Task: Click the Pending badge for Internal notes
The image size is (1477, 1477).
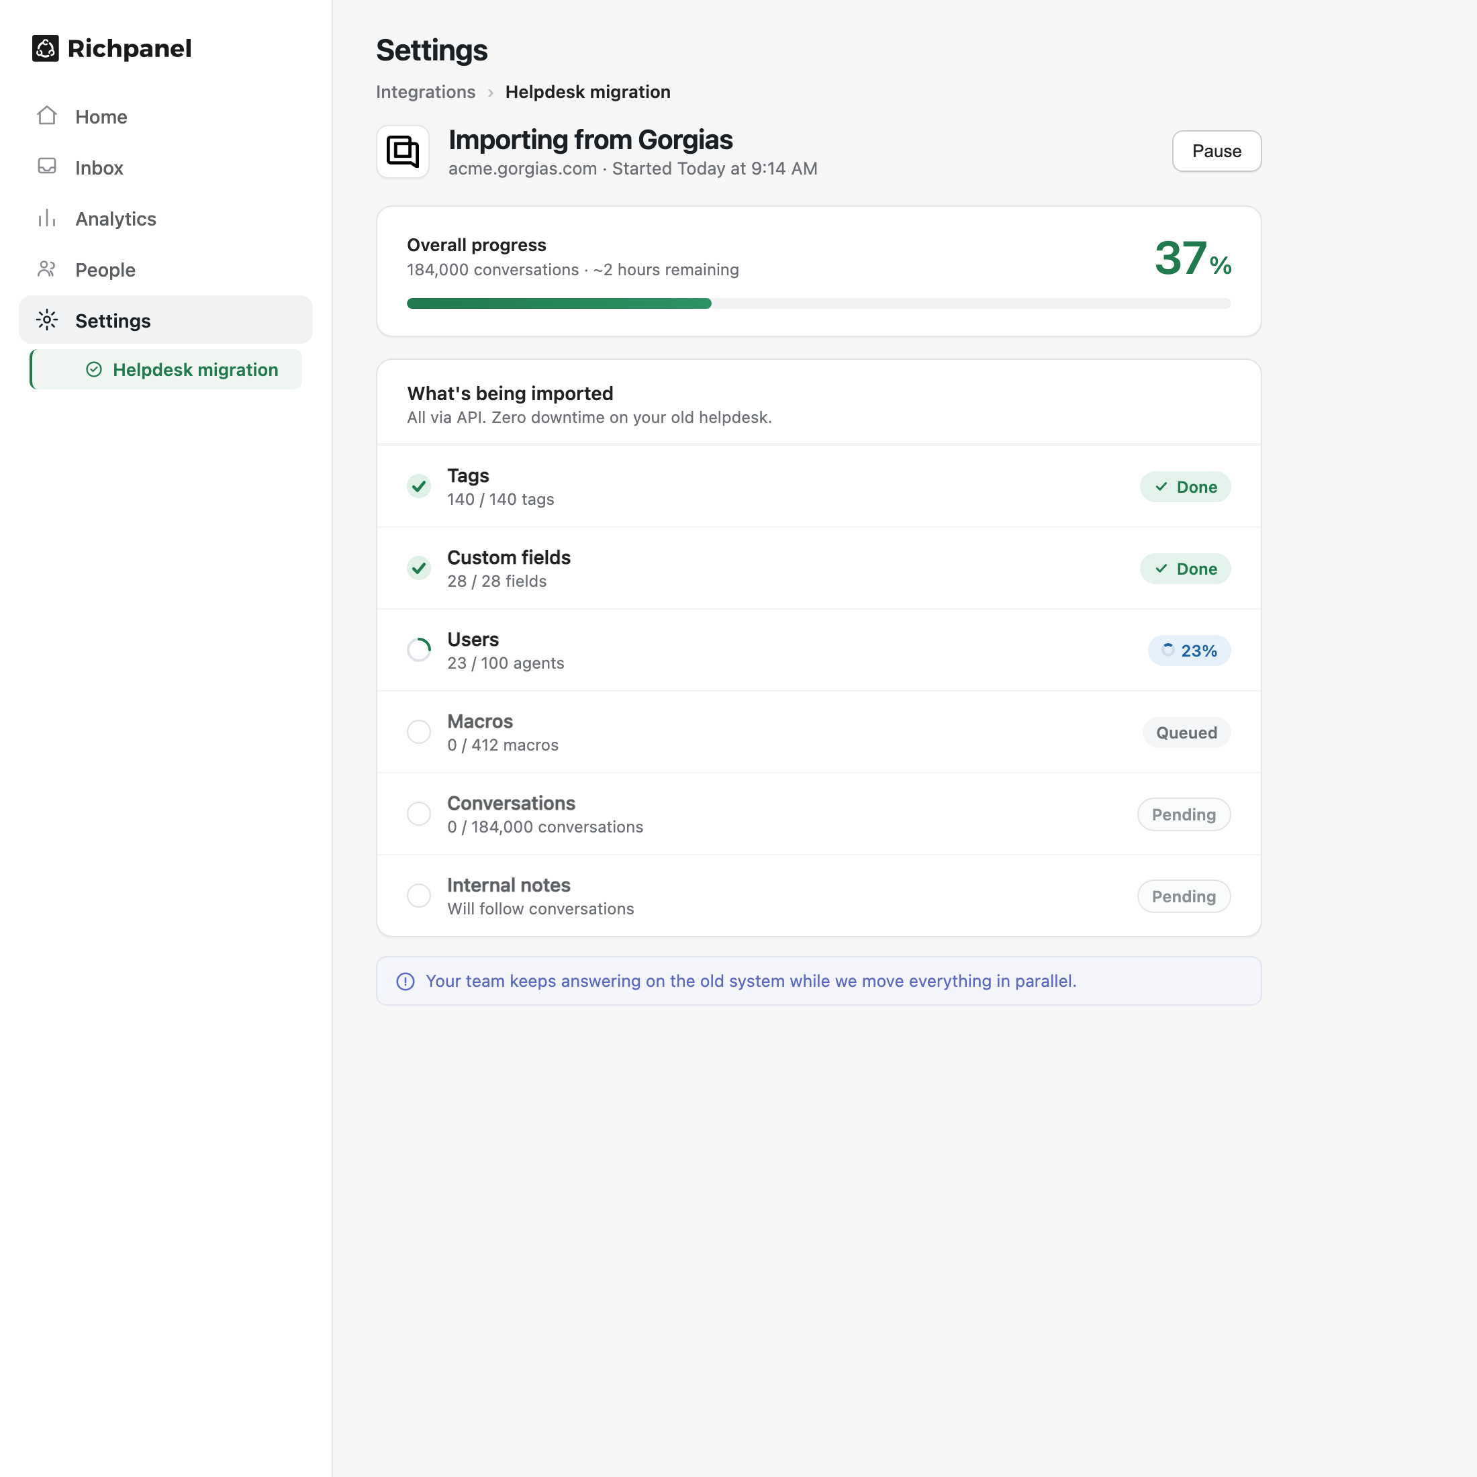Action: pyautogui.click(x=1184, y=896)
